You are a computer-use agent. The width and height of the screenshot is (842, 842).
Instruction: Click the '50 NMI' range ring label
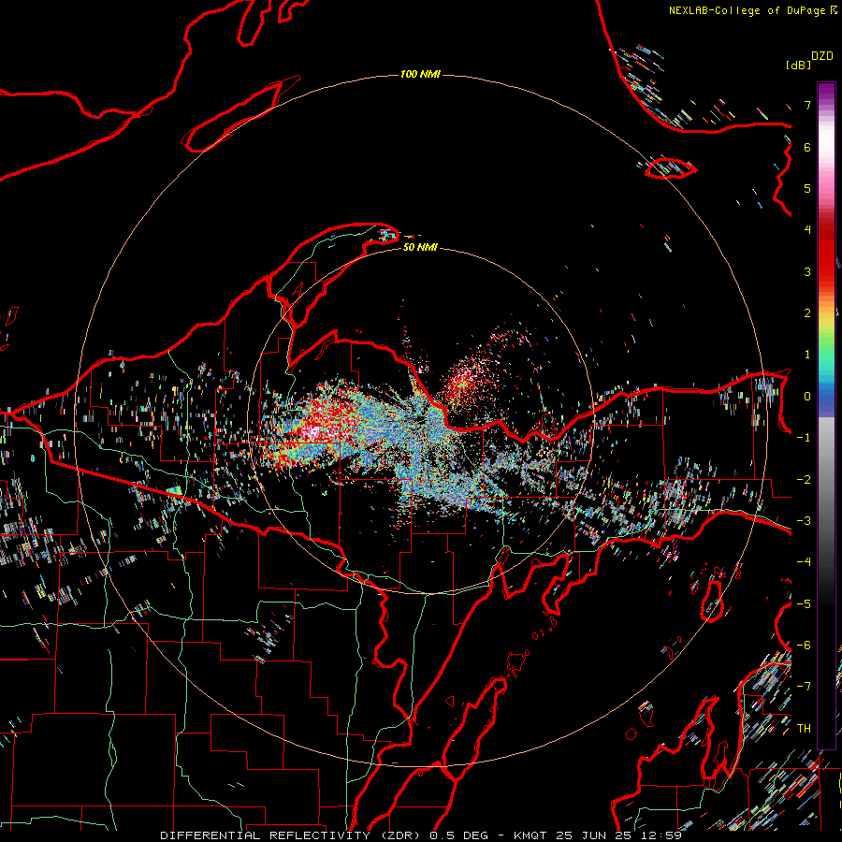click(420, 247)
